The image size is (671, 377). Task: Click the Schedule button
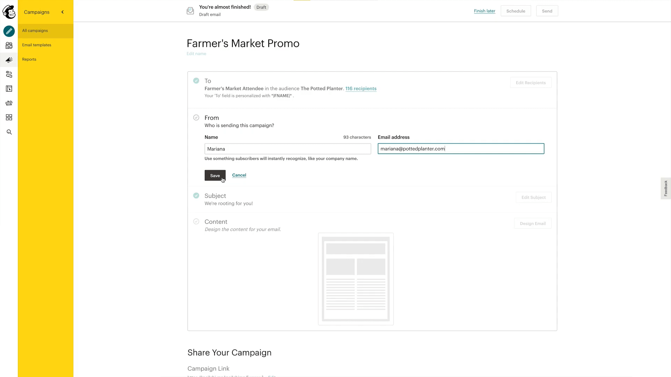point(515,11)
